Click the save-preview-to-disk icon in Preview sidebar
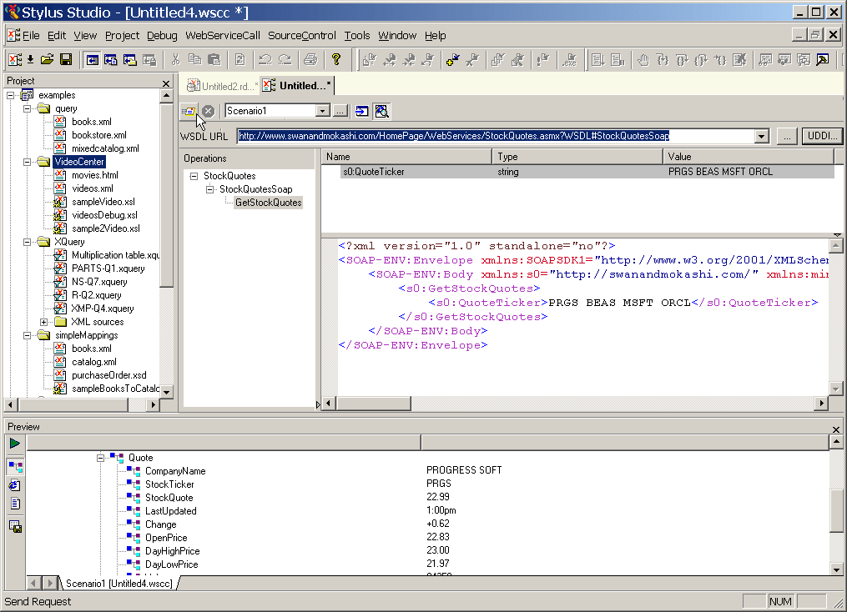Viewport: 847px width, 612px height. [x=13, y=526]
